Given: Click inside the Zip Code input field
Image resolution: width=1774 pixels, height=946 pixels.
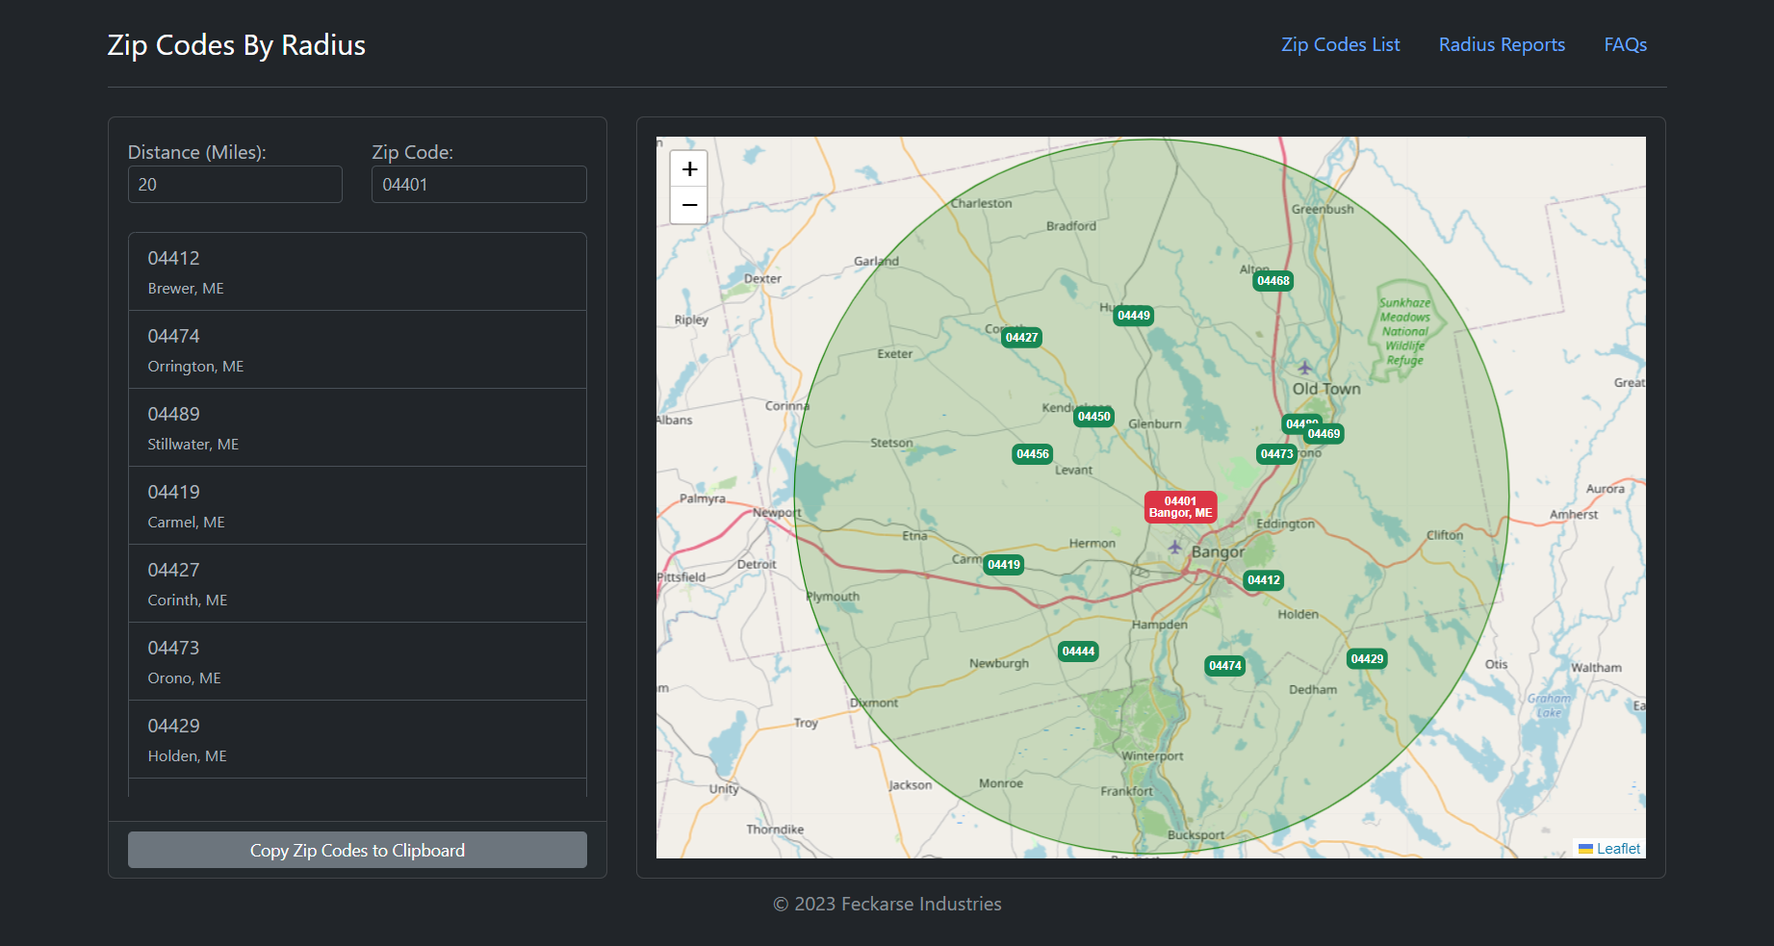Looking at the screenshot, I should click(478, 184).
